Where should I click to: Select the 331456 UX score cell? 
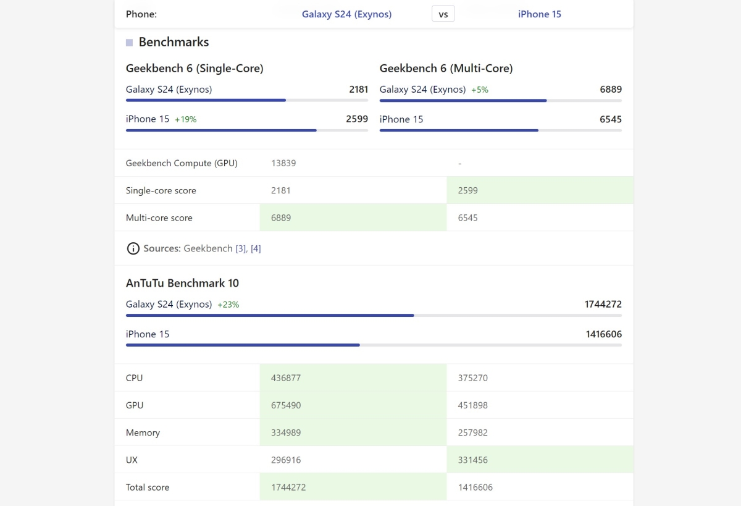point(540,460)
